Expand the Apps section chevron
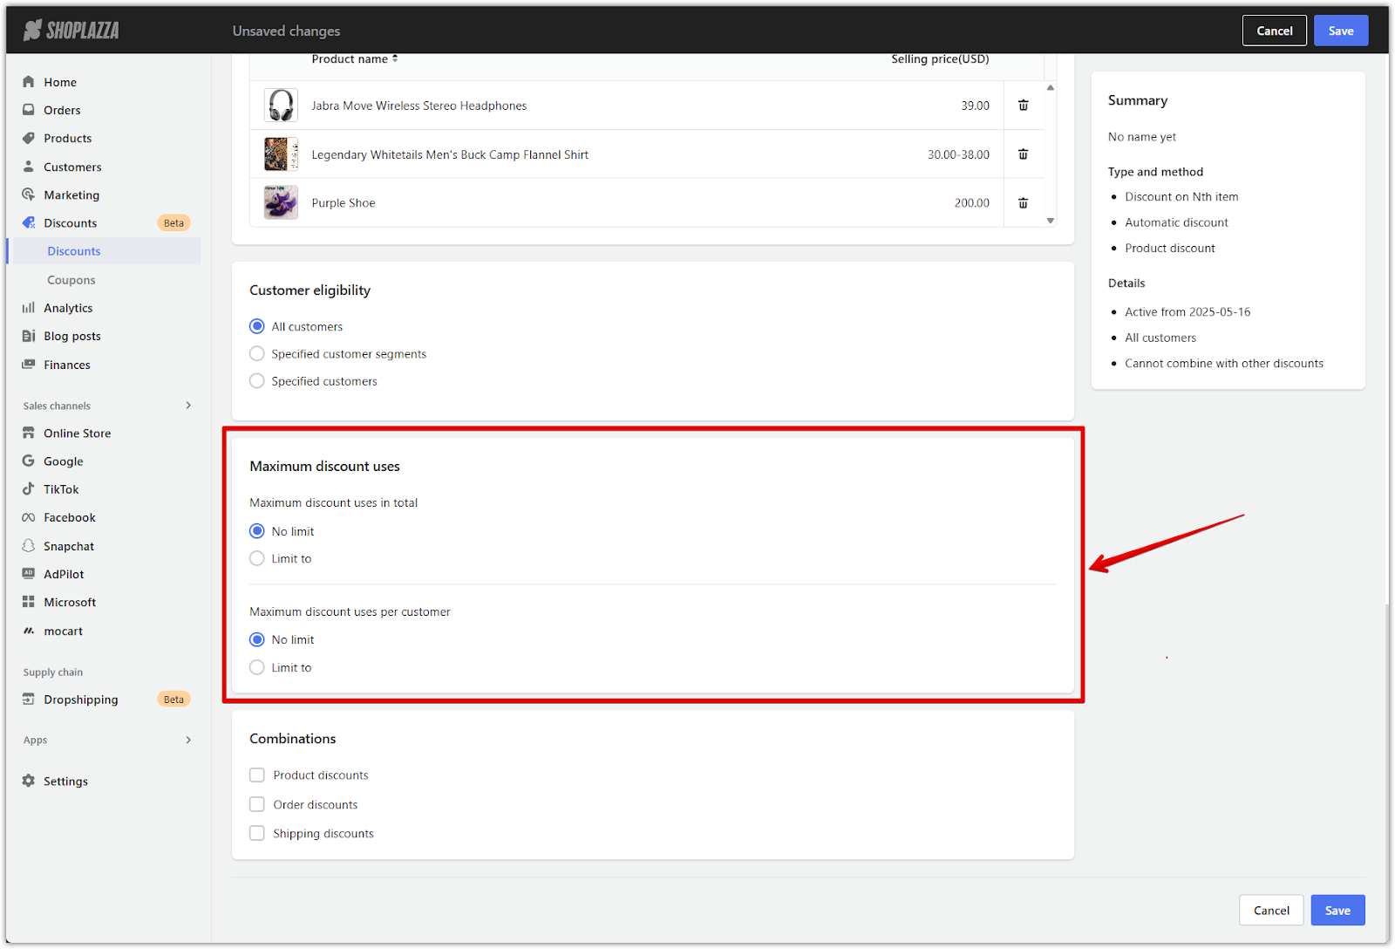Image resolution: width=1395 pixels, height=949 pixels. point(188,740)
